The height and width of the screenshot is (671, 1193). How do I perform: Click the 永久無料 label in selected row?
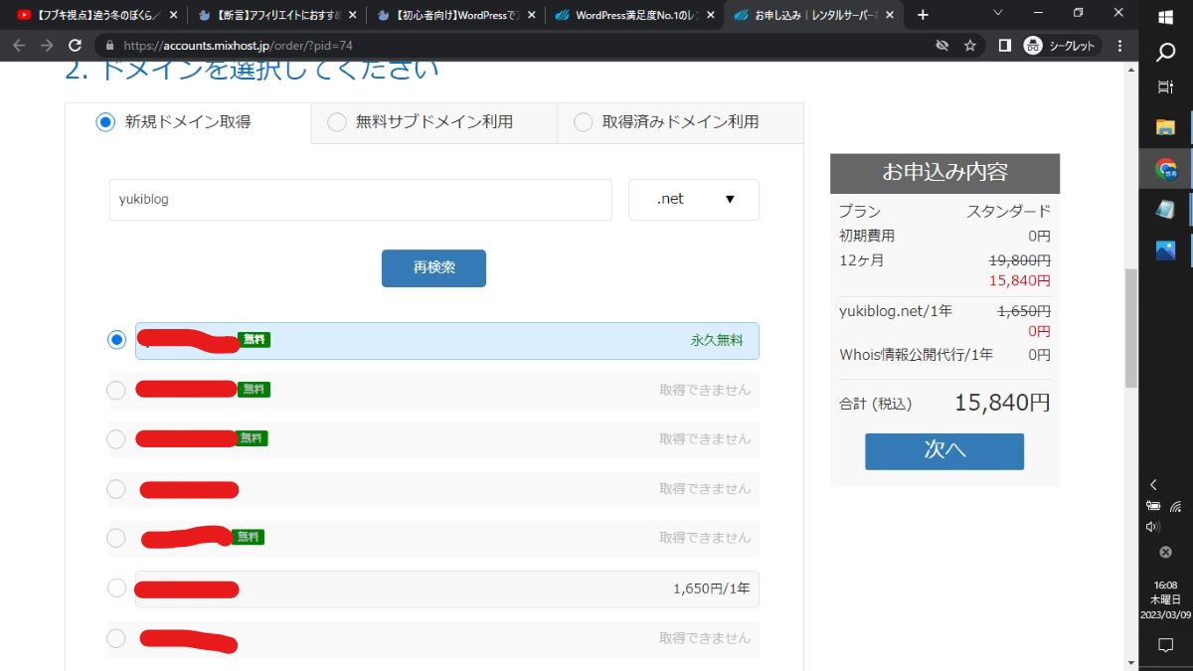tap(717, 340)
